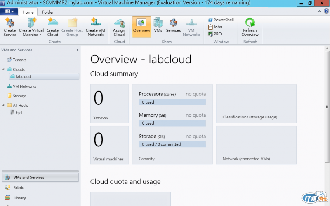
Task: Close the Virtual Machine Manager window
Action: pos(322,3)
